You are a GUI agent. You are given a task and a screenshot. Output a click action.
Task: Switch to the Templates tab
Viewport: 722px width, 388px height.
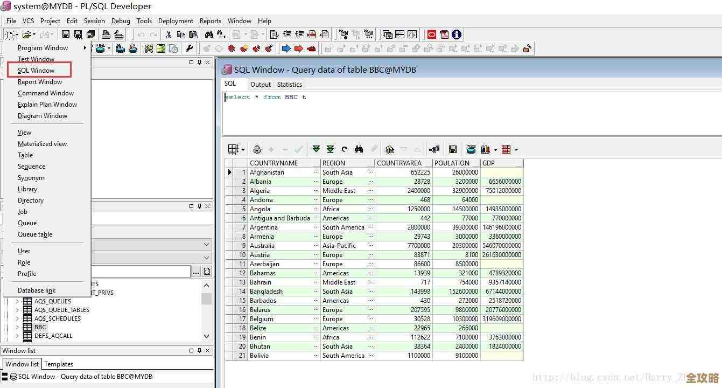click(59, 364)
